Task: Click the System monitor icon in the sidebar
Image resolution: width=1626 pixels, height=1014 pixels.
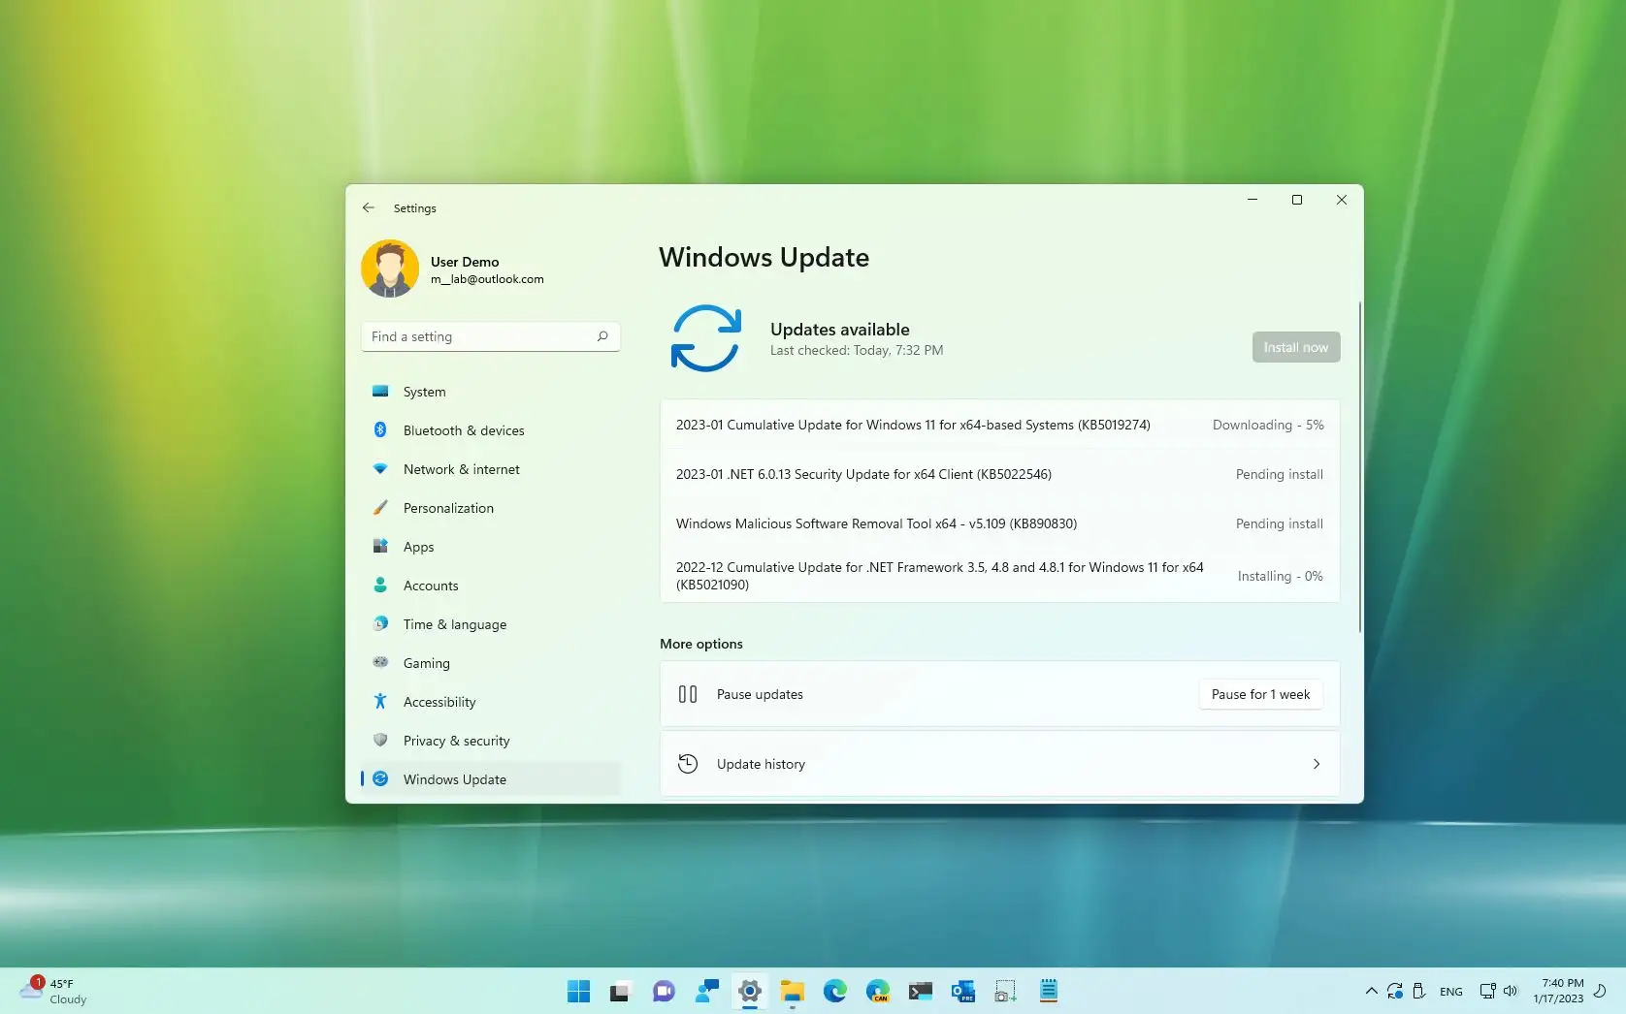Action: pos(380,392)
